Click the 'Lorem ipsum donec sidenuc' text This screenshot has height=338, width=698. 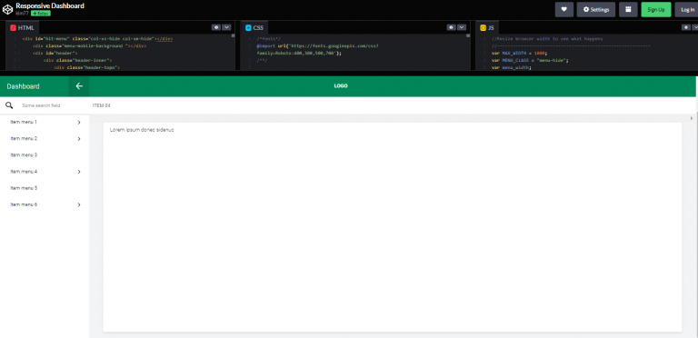(x=142, y=130)
